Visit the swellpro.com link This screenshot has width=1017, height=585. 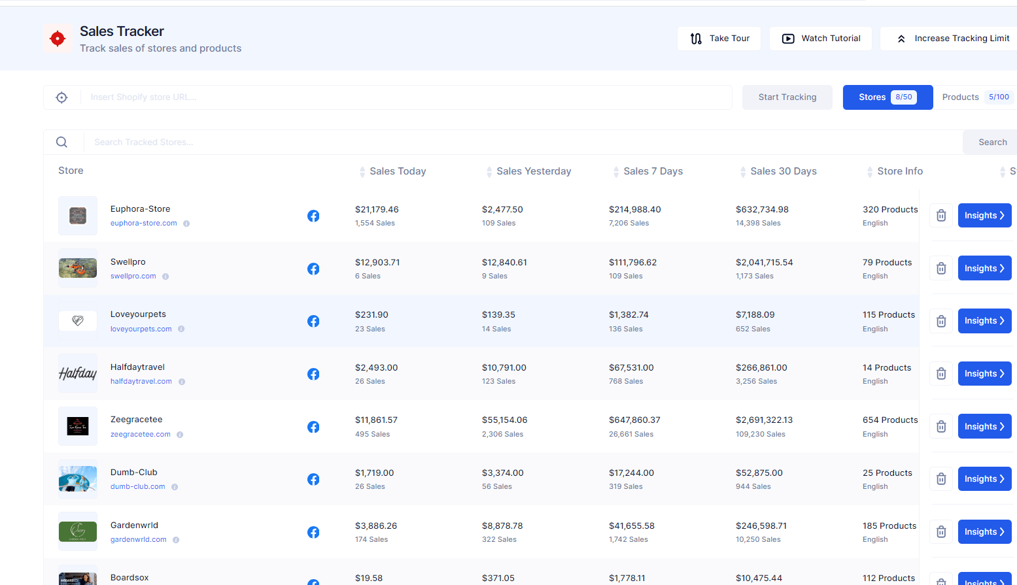click(133, 276)
